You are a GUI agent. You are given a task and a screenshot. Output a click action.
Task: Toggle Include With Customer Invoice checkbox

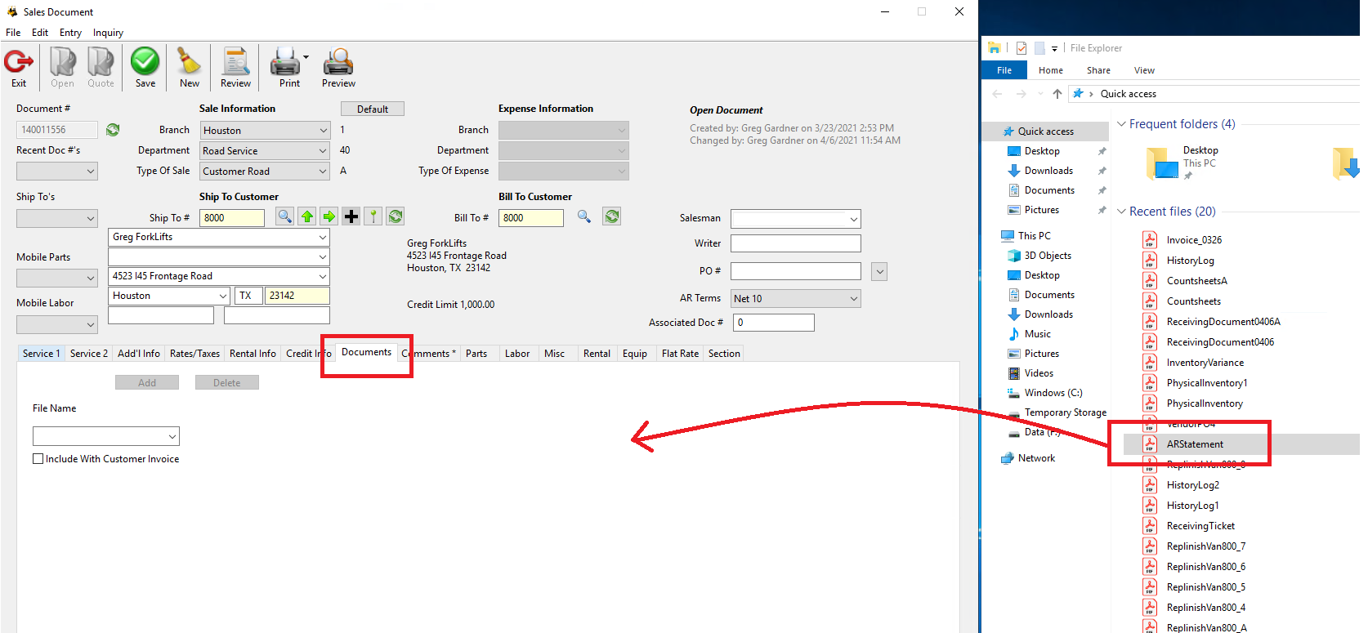(38, 459)
